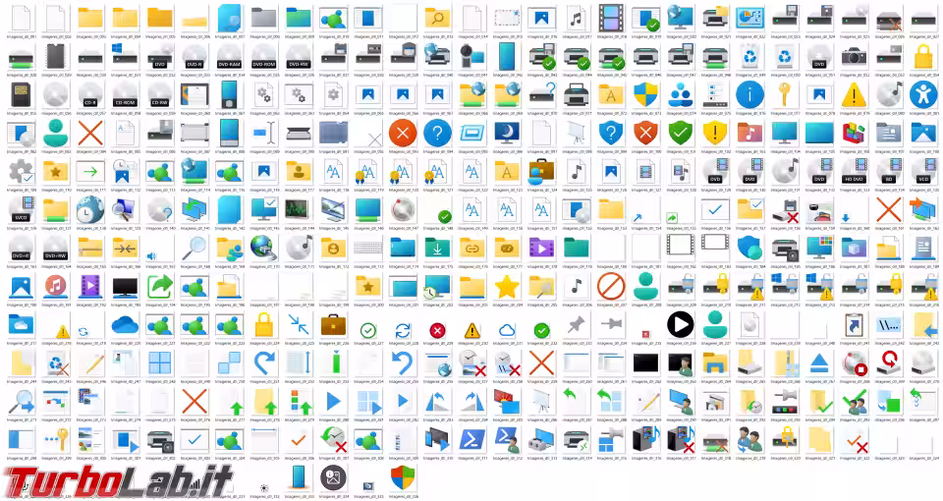Select the solid blue OneDrive cloud icon

[x=125, y=325]
